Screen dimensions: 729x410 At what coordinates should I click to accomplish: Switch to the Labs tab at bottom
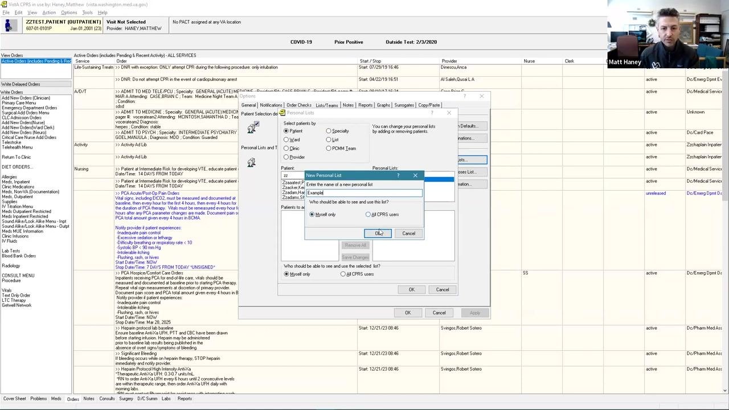(x=166, y=399)
